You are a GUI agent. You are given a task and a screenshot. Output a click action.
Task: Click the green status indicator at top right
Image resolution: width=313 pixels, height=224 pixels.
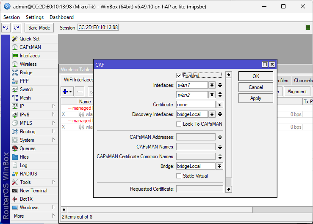pos(308,27)
